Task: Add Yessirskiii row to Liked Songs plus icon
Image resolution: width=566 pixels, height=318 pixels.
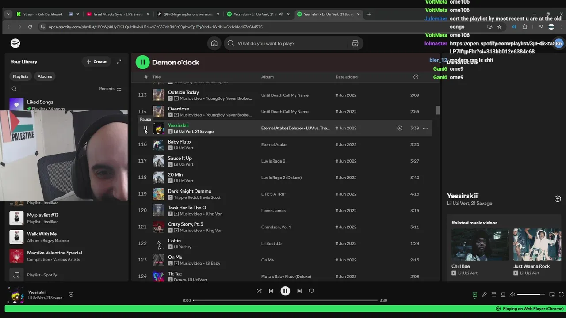Action: (400, 128)
